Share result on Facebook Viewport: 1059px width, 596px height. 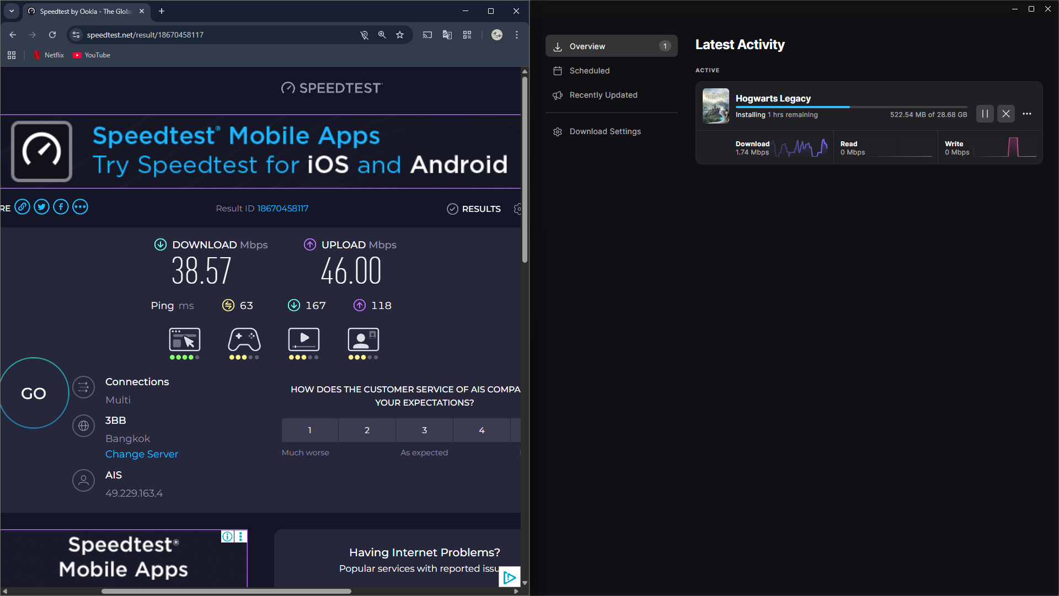pyautogui.click(x=61, y=207)
